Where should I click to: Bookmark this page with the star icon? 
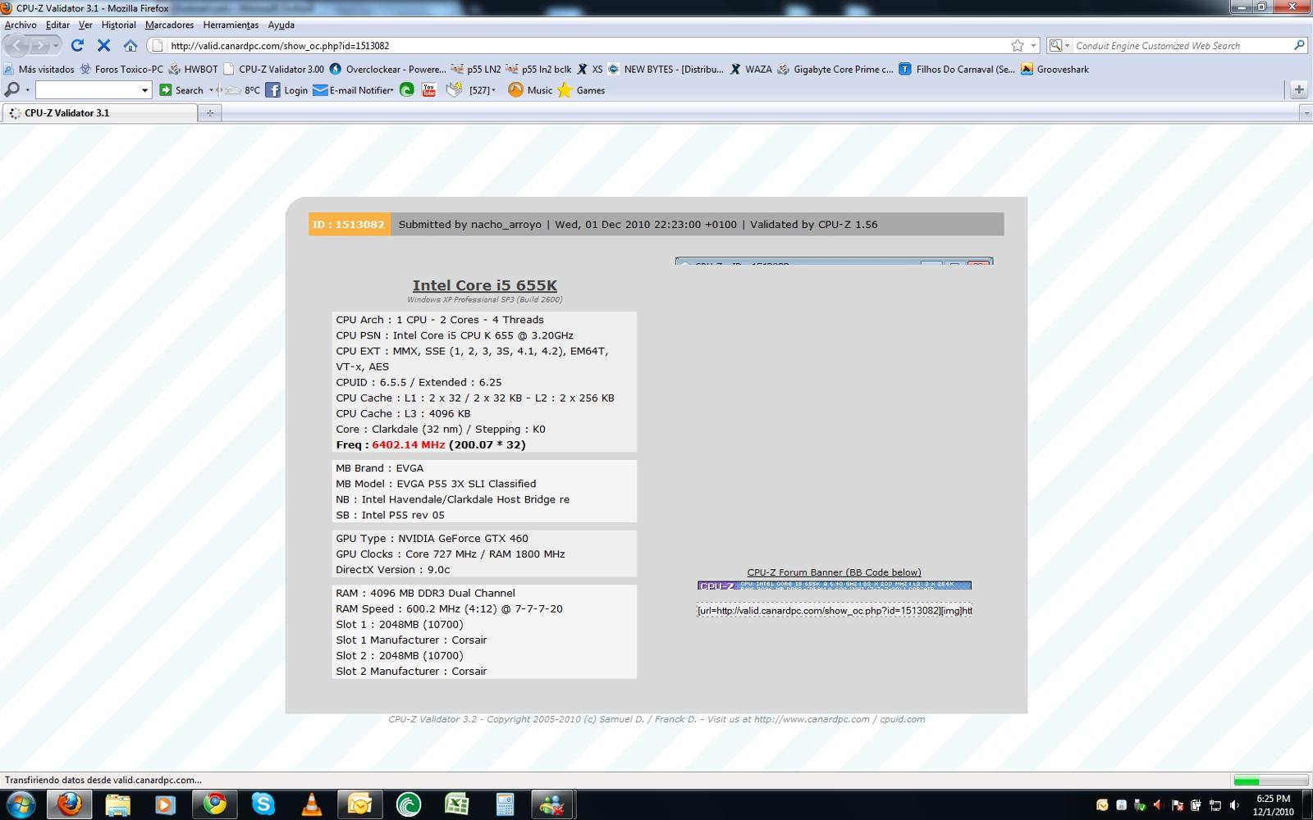(x=1018, y=46)
